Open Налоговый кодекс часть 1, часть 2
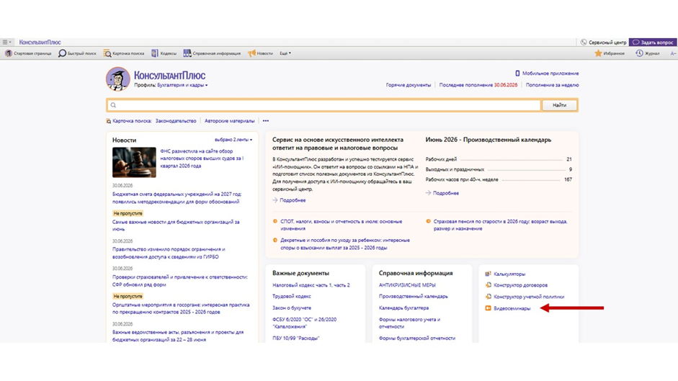Image resolution: width=678 pixels, height=381 pixels. pos(311,285)
